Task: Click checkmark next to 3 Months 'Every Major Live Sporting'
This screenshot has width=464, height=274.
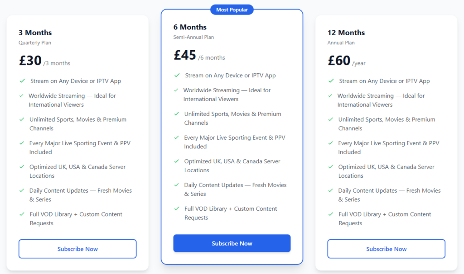Action: 22,143
